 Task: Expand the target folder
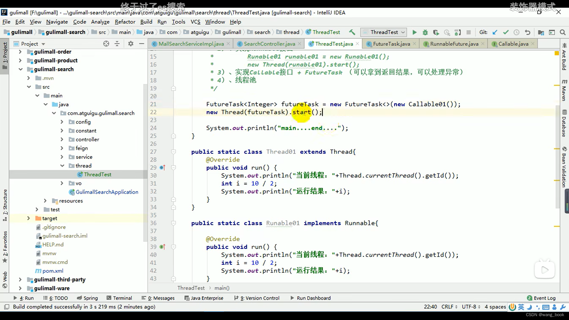click(28, 218)
